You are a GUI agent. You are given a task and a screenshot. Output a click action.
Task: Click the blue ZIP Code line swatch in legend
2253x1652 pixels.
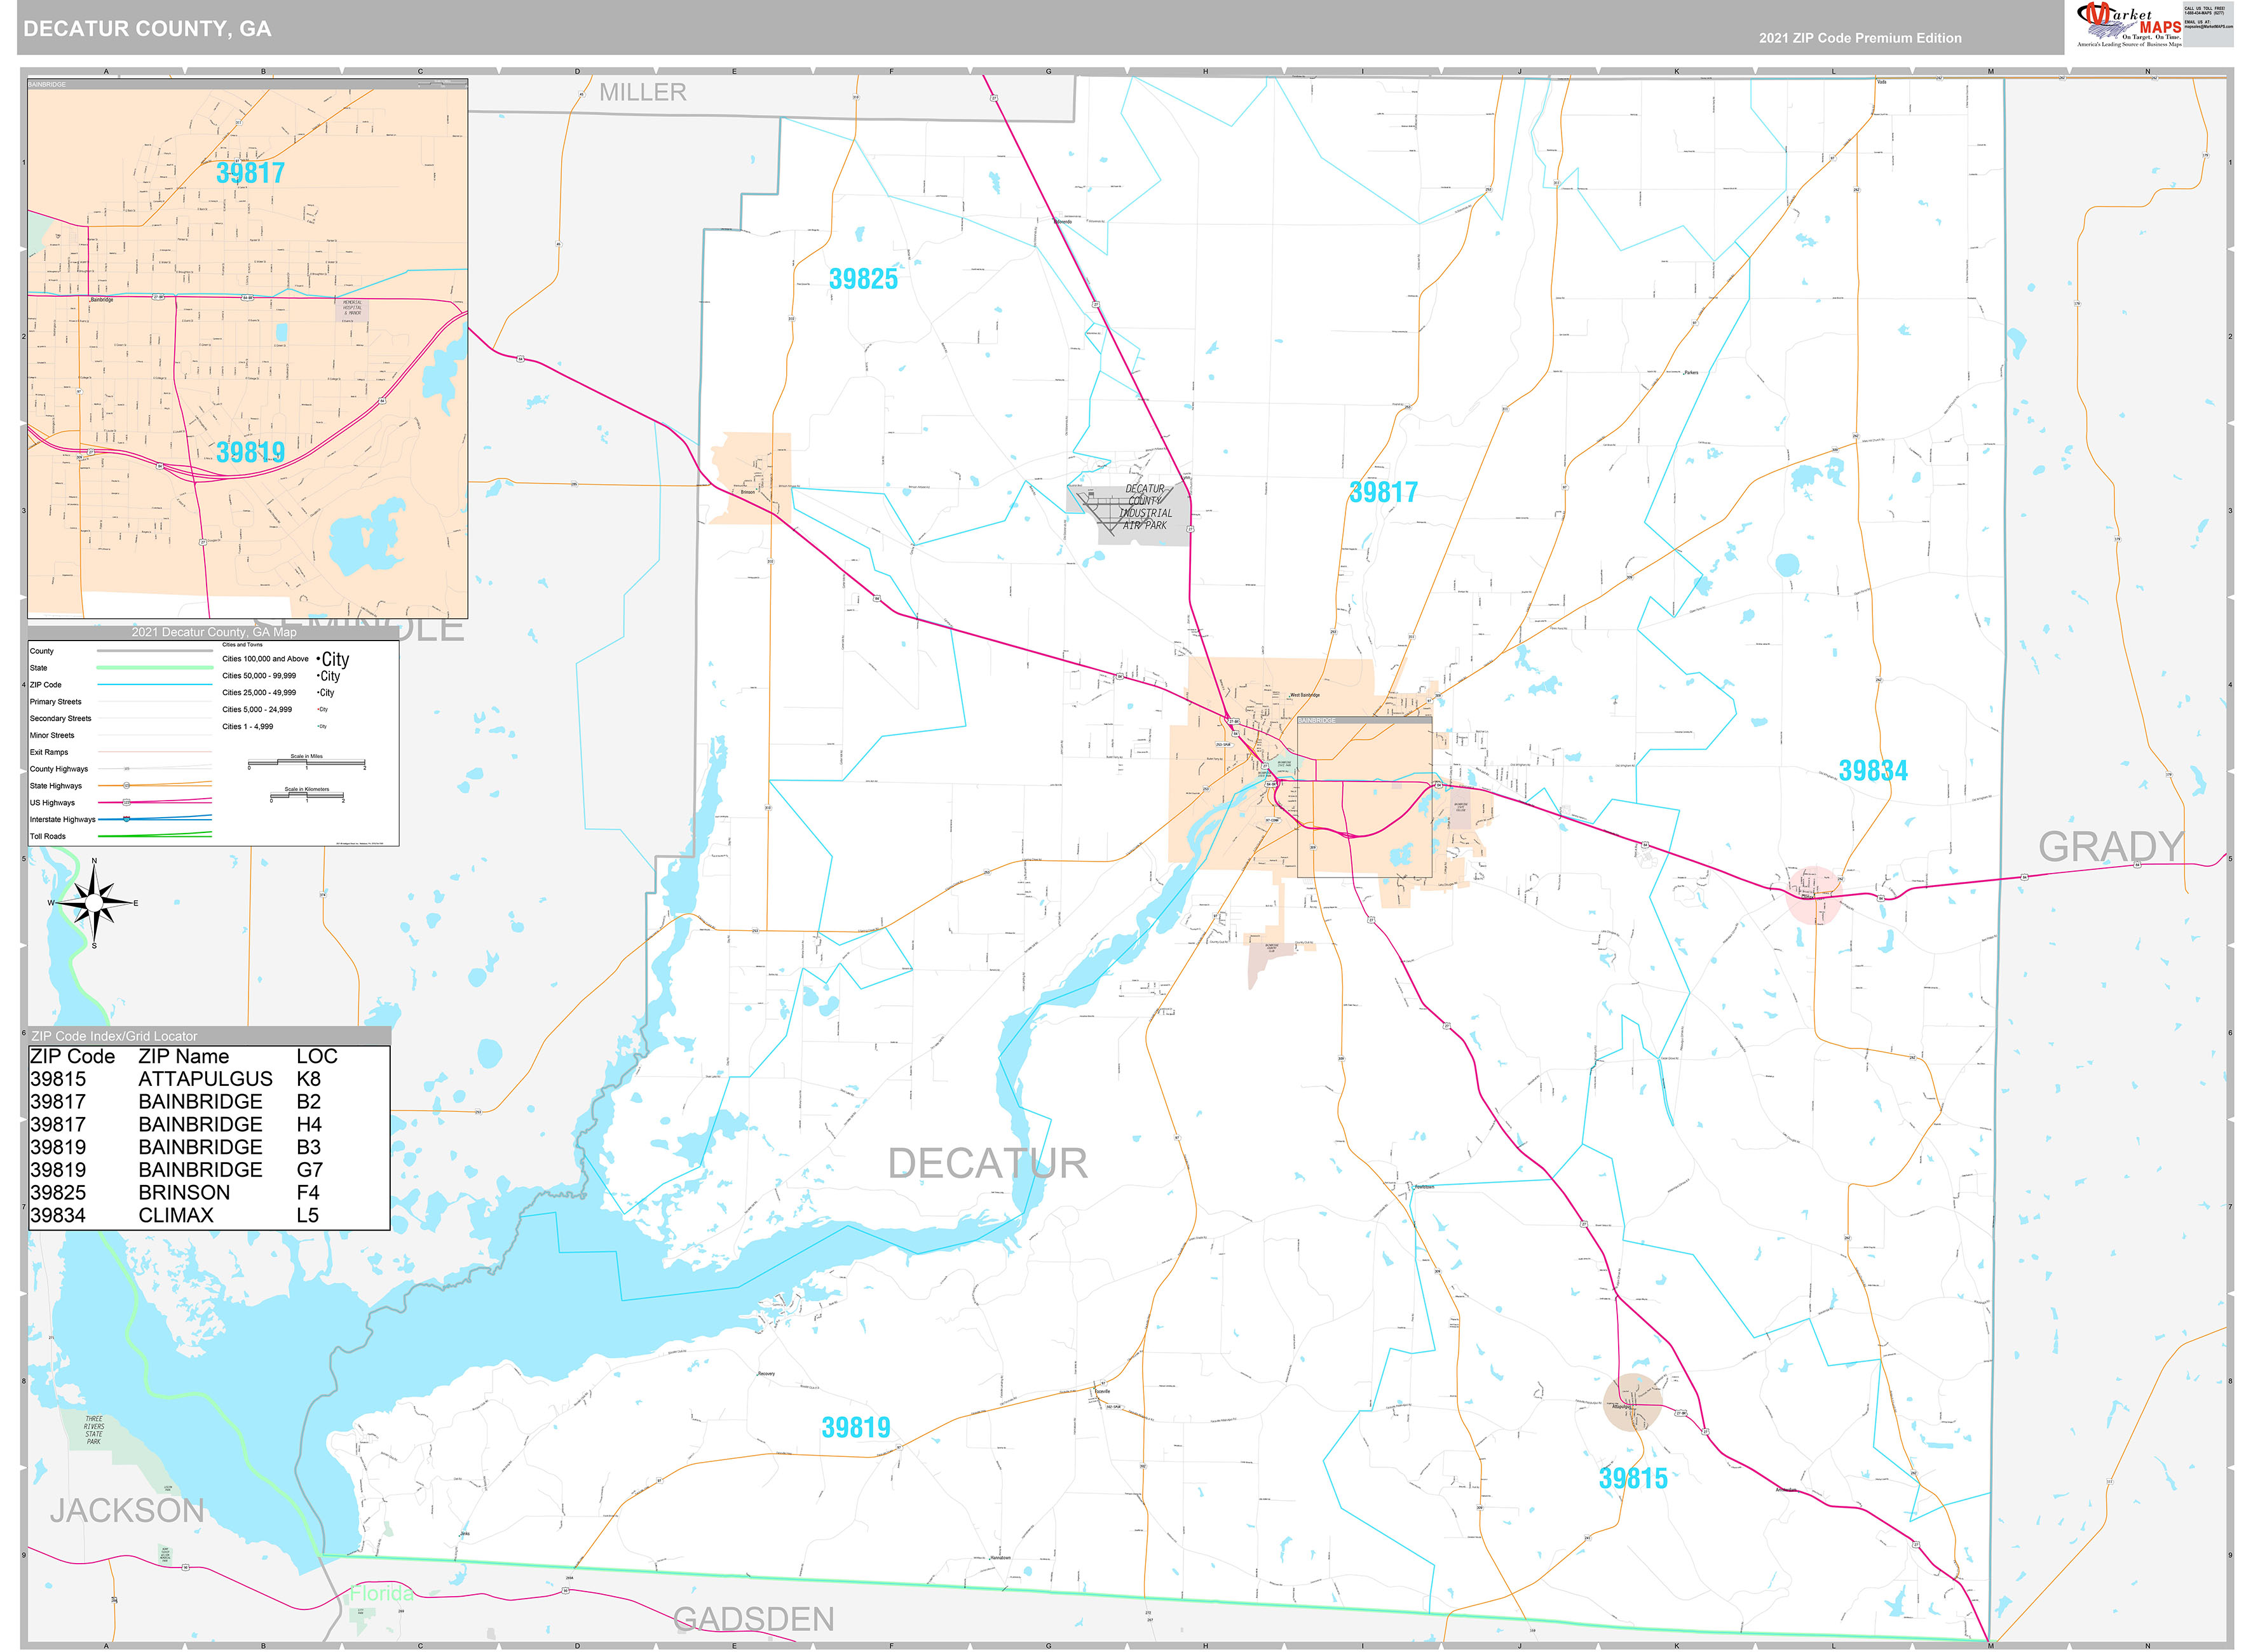coord(154,684)
